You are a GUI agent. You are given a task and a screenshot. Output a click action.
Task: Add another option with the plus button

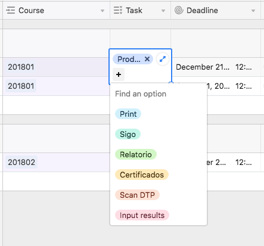coord(119,74)
